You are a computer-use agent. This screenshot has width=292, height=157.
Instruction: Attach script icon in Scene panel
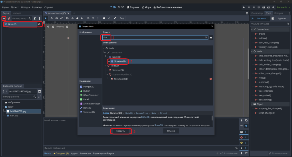coord(35,18)
